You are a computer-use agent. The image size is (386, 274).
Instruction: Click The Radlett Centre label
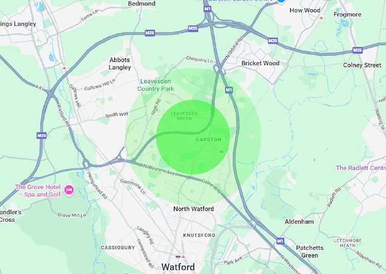tap(361, 168)
